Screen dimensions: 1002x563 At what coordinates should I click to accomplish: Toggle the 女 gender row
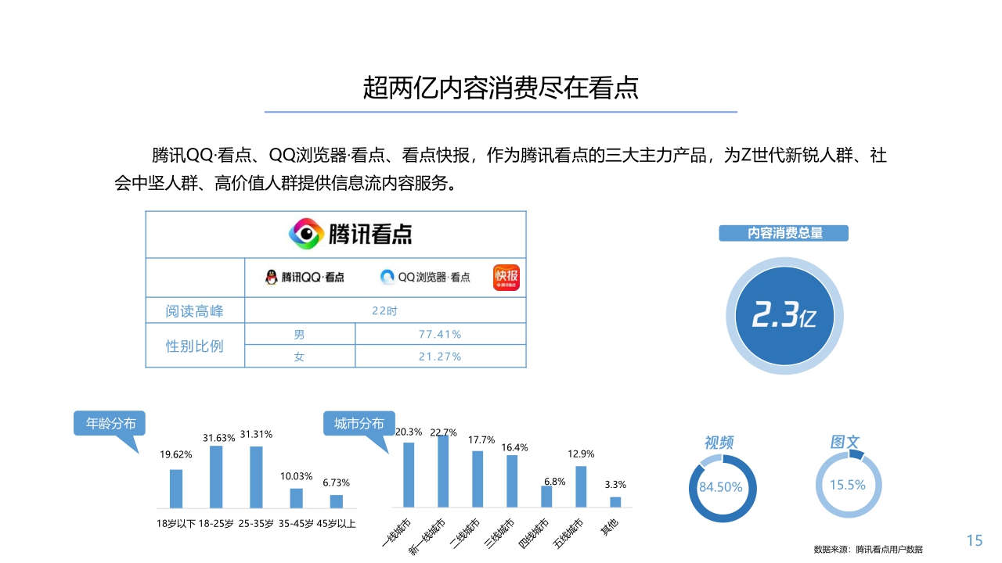[x=300, y=357]
